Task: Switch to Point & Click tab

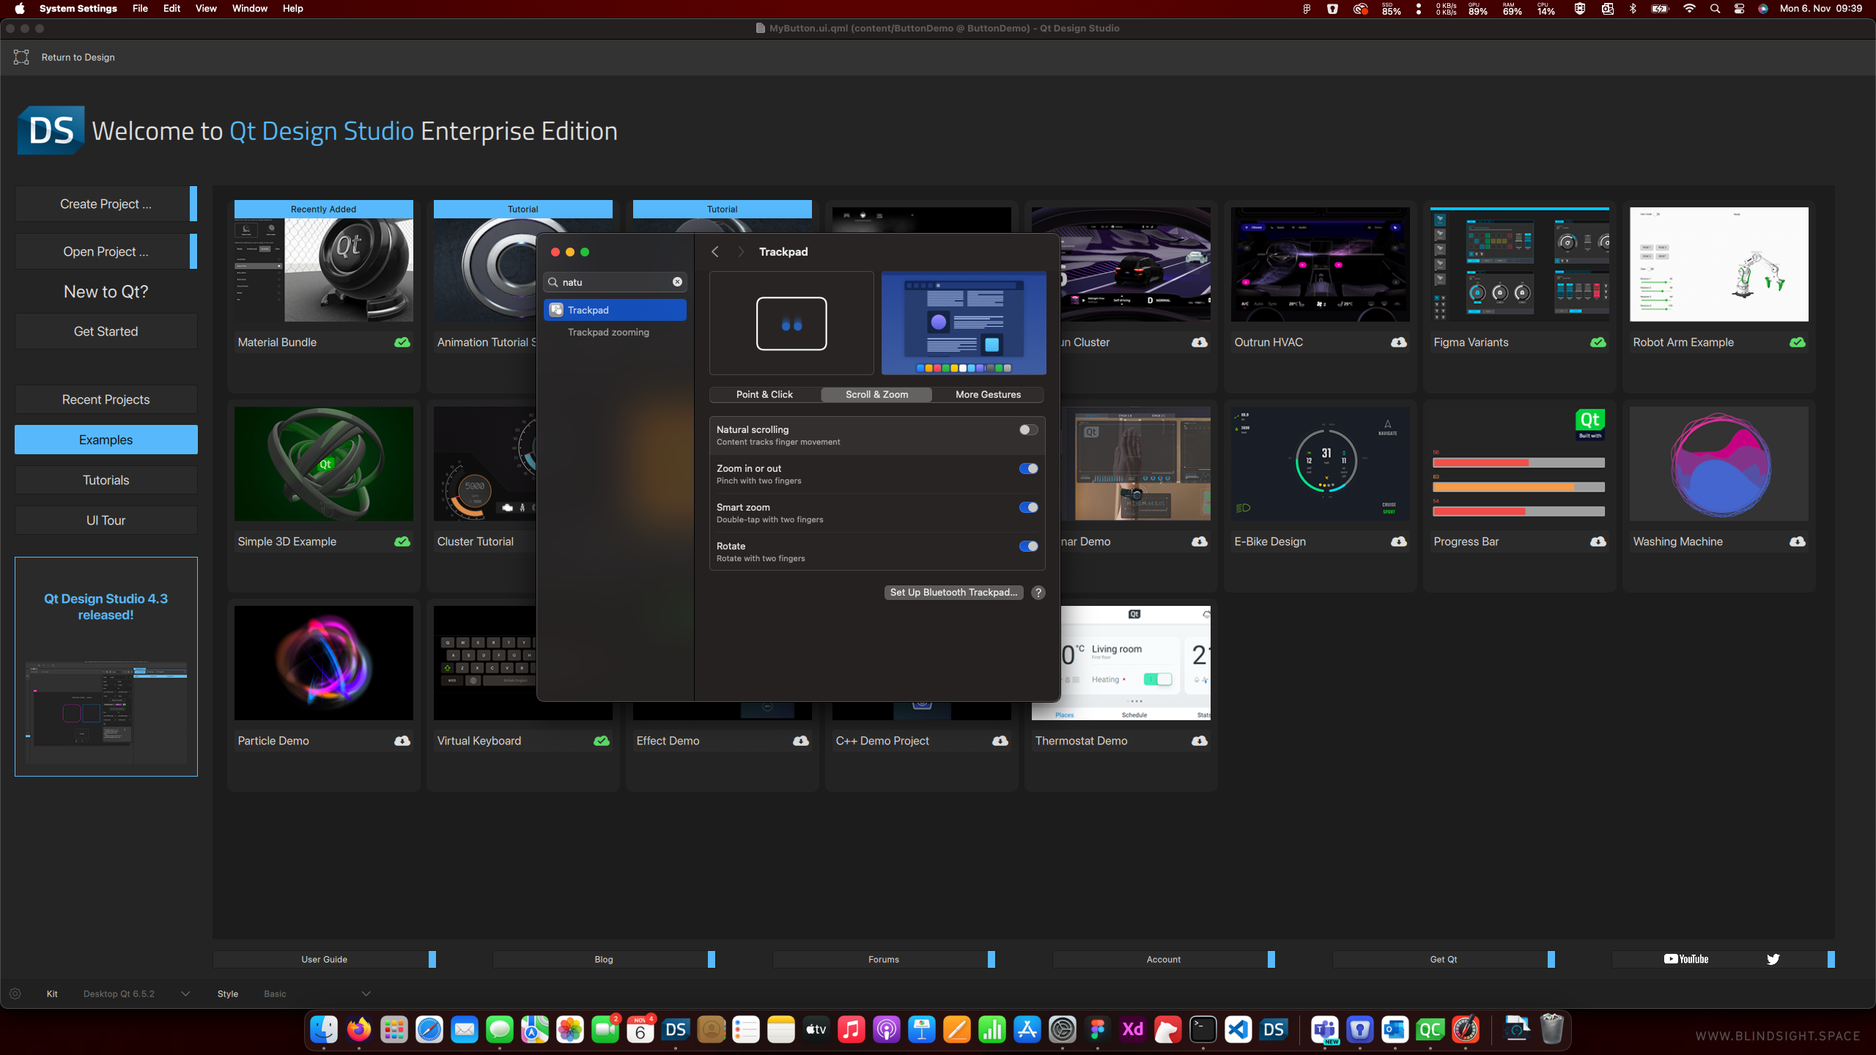Action: (x=764, y=394)
